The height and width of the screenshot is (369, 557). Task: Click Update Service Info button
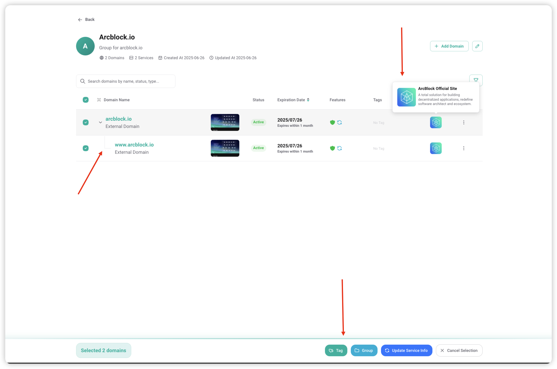[406, 350]
